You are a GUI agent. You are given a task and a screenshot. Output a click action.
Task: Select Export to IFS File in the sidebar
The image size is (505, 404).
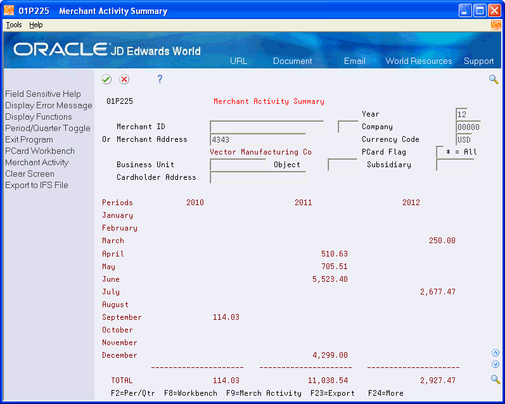[36, 185]
